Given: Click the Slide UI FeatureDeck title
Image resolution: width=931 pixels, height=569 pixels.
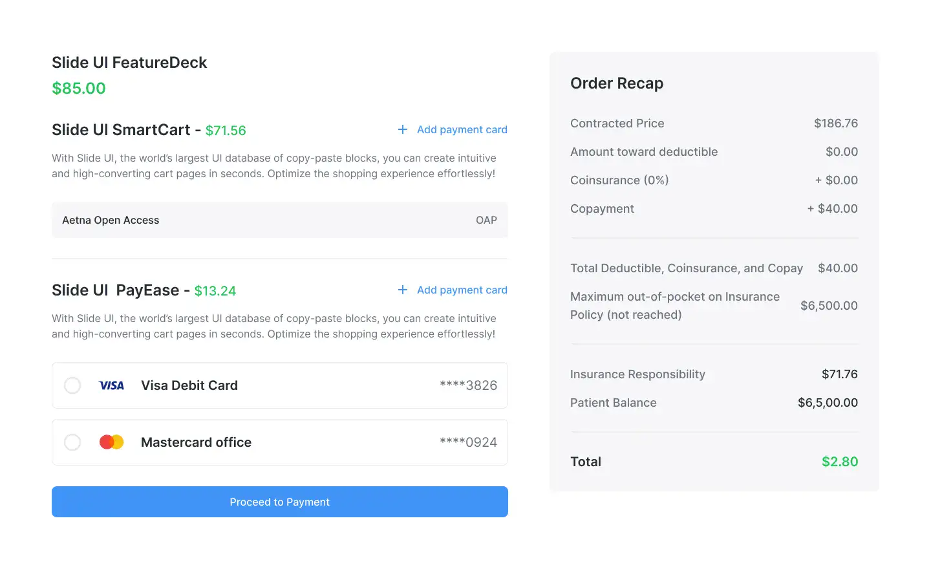Looking at the screenshot, I should (x=129, y=63).
